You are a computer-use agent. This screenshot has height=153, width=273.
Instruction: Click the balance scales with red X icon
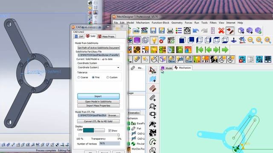(242, 59)
